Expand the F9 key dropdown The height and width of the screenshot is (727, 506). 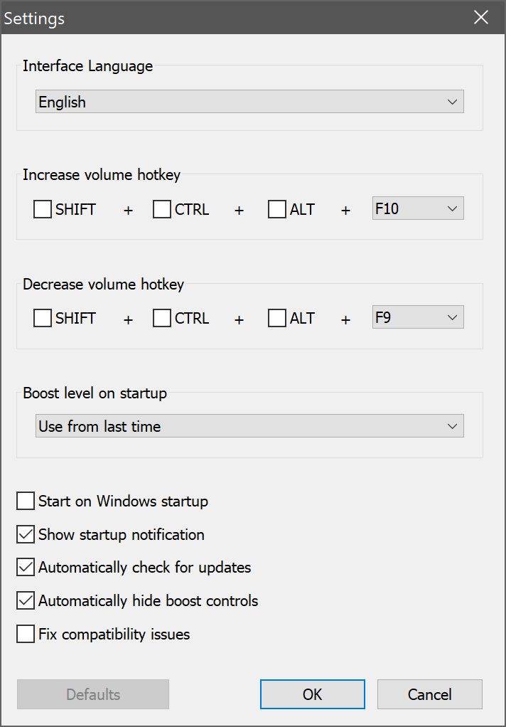click(x=418, y=317)
